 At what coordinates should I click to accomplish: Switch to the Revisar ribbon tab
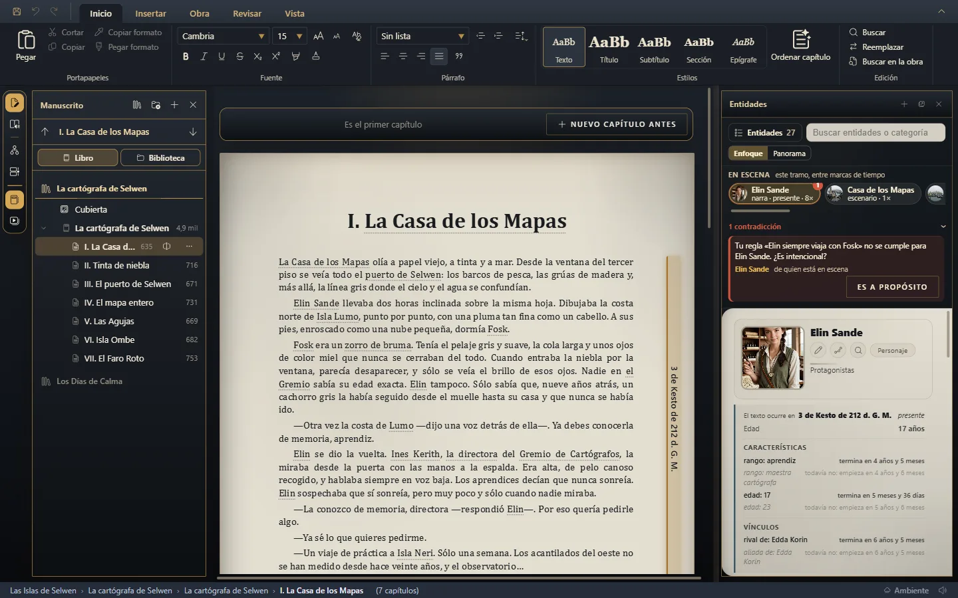246,13
